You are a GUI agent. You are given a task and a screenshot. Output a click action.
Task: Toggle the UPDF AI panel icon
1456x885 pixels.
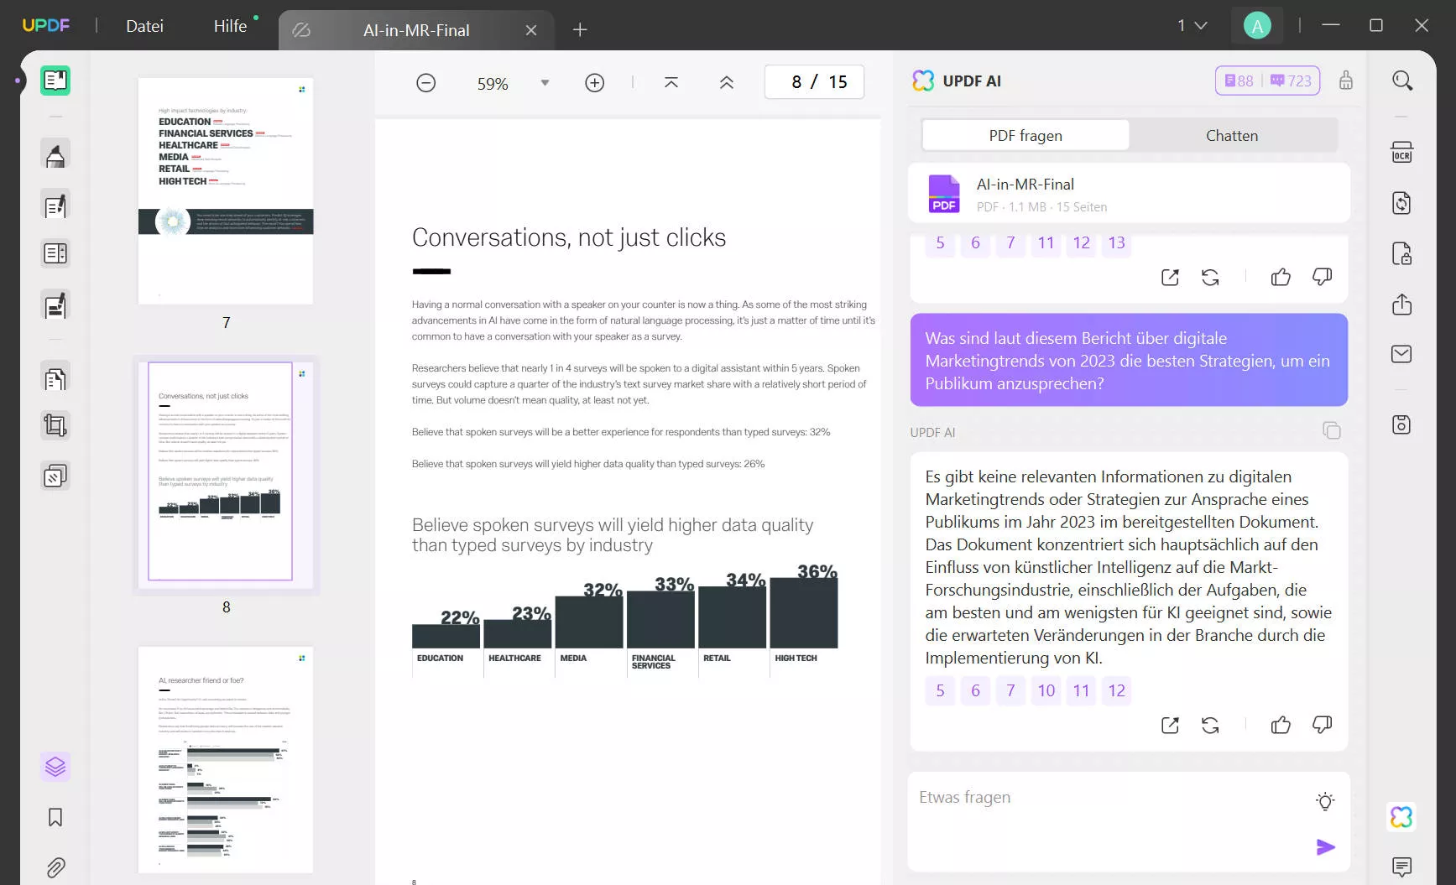tap(1402, 817)
